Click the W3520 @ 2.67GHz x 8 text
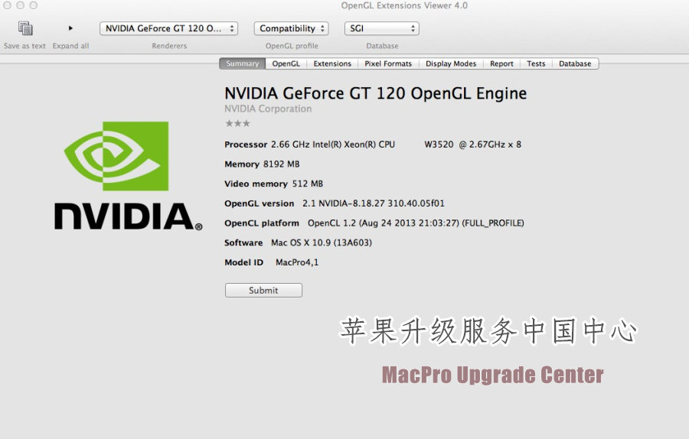Viewport: 689px width, 439px height. point(473,145)
